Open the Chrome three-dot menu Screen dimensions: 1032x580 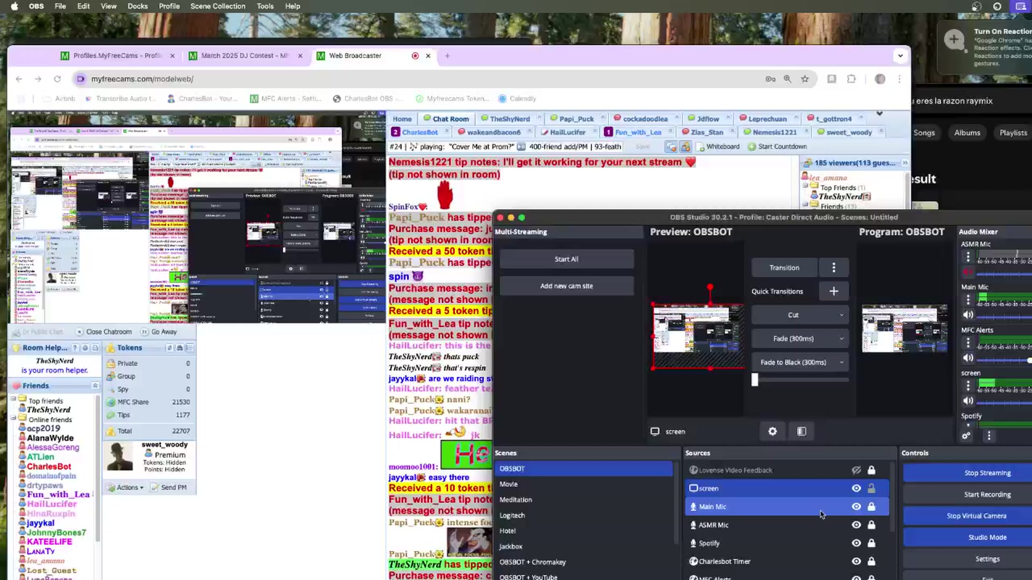(x=899, y=79)
